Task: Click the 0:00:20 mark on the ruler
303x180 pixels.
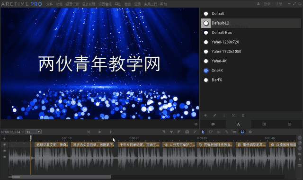Action: tap(134, 138)
